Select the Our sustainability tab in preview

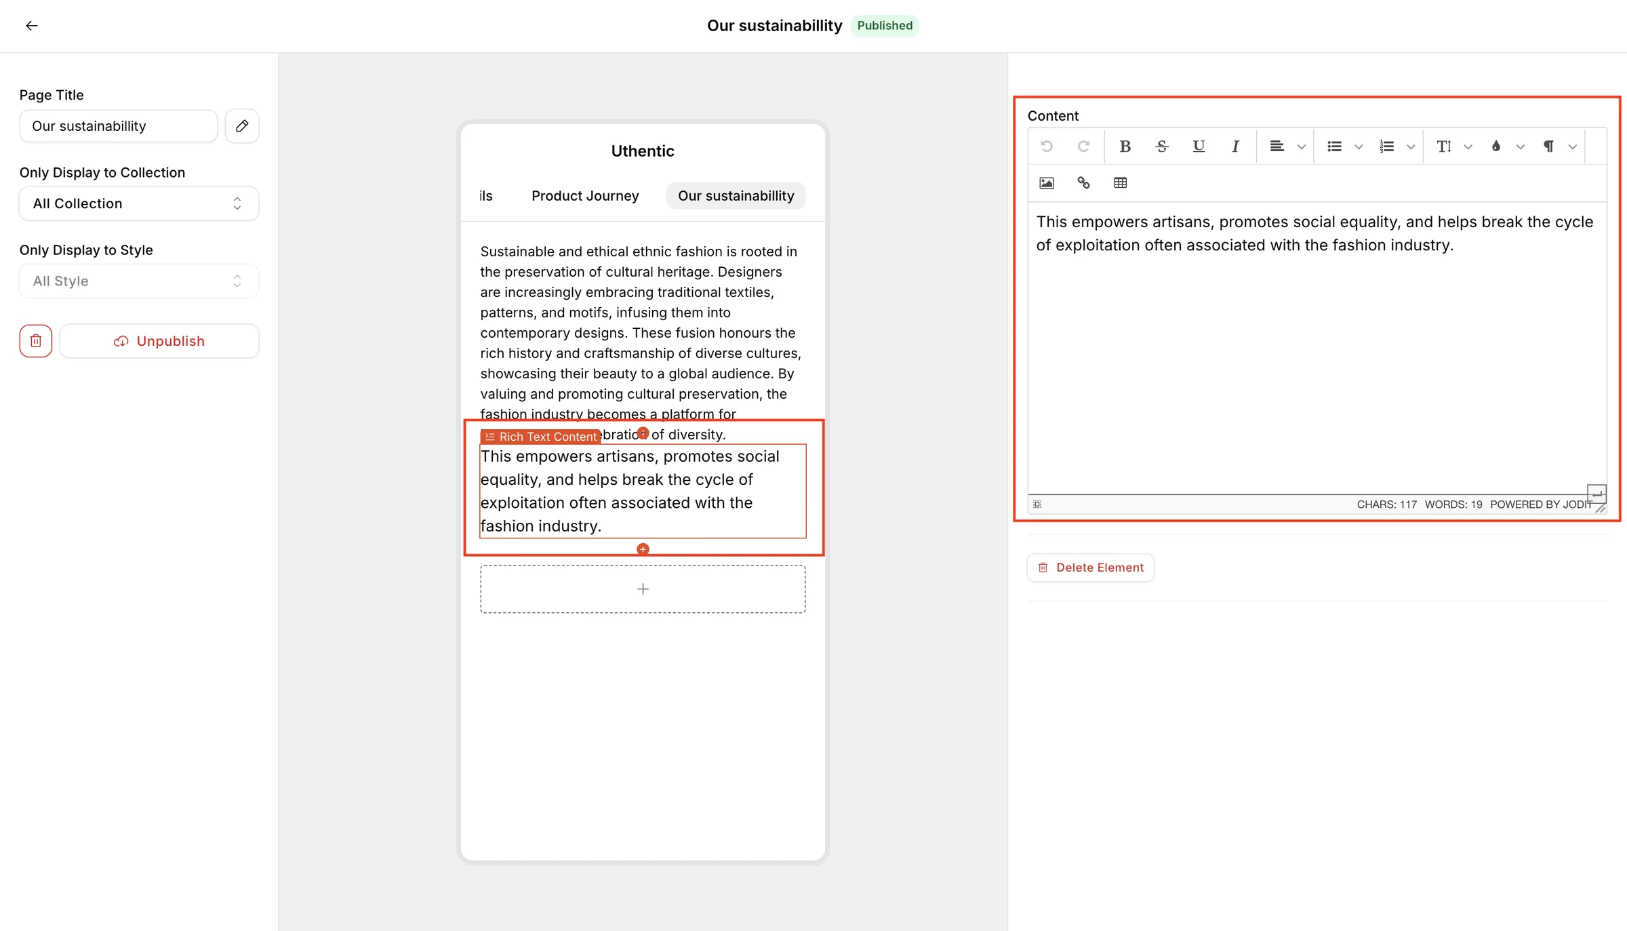736,196
